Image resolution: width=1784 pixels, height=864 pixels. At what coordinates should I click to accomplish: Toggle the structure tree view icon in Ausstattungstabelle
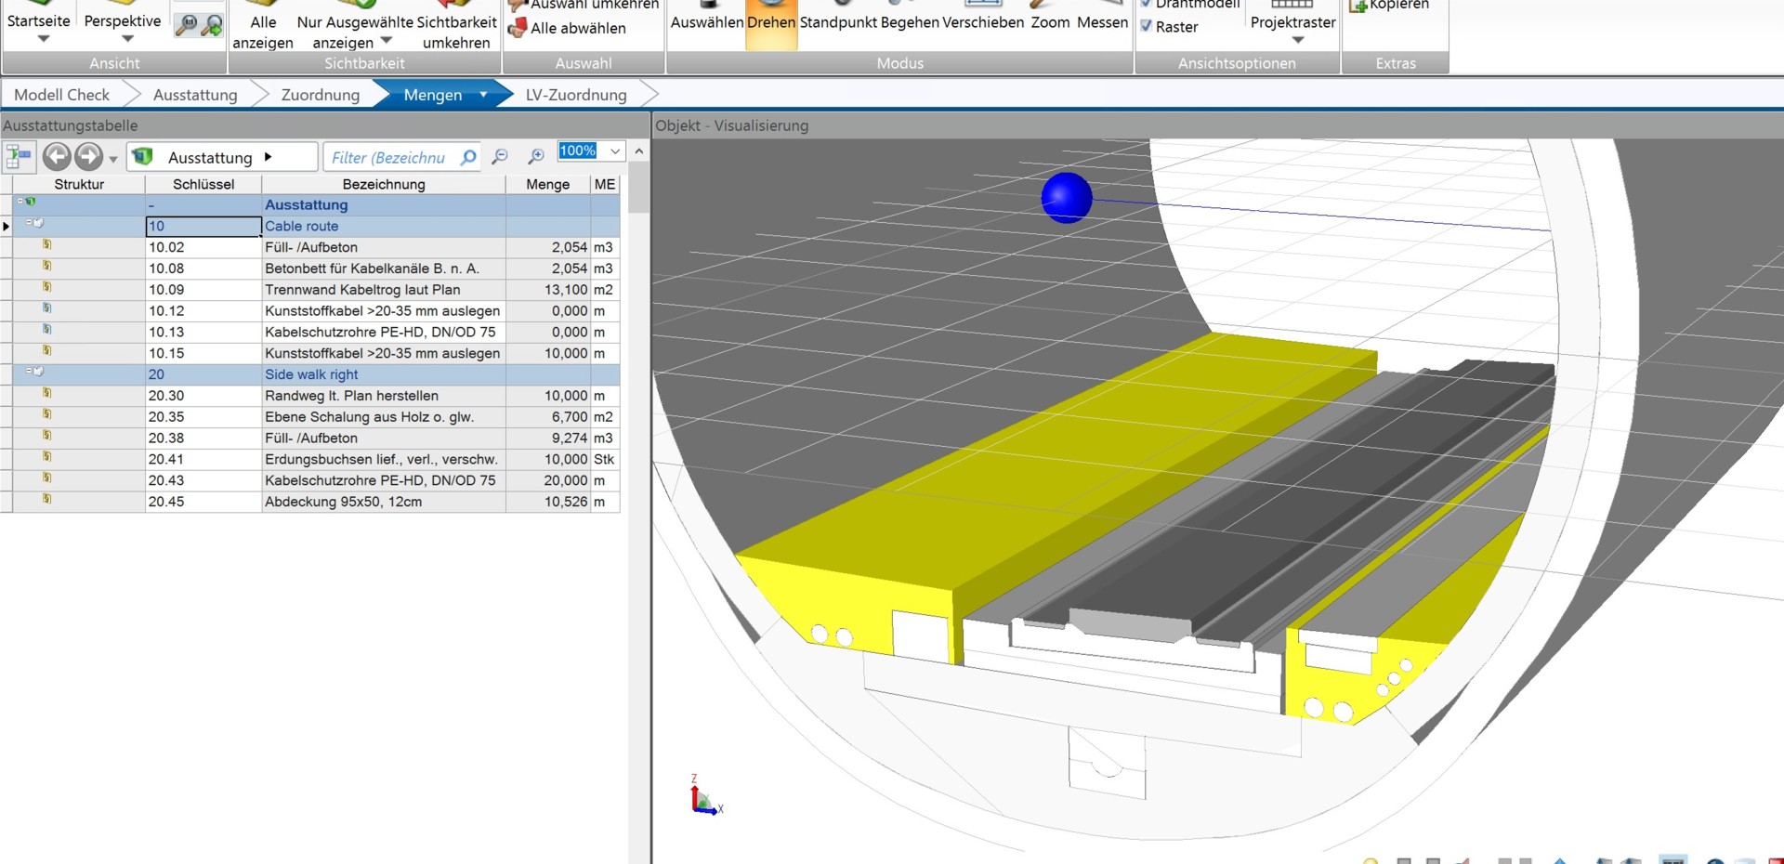tap(19, 157)
